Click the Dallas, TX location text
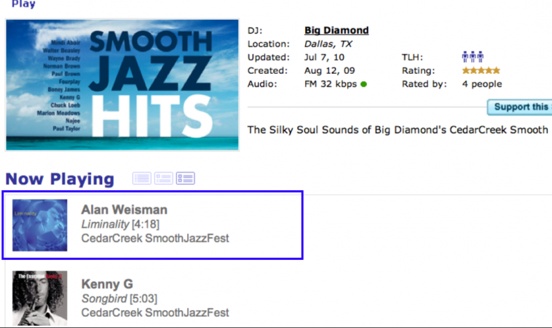This screenshot has height=328, width=552. coord(328,43)
